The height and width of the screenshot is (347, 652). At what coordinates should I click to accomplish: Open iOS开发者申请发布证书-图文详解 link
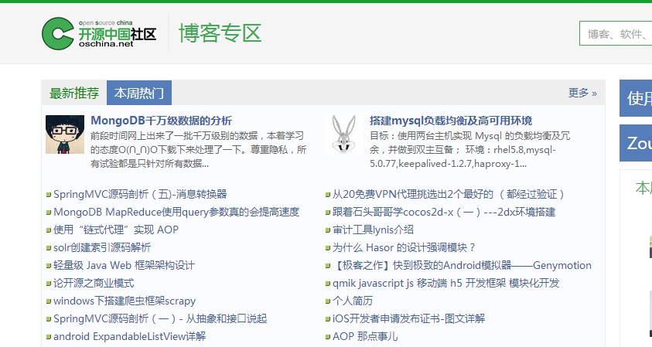[408, 318]
